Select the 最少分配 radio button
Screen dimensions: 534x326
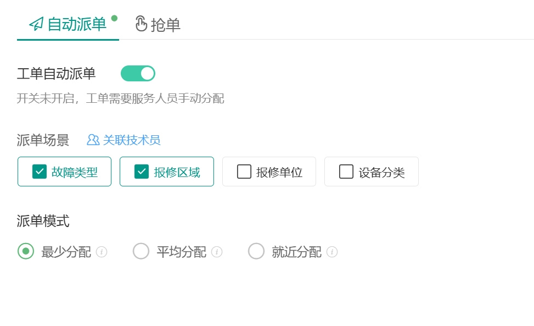pyautogui.click(x=26, y=251)
